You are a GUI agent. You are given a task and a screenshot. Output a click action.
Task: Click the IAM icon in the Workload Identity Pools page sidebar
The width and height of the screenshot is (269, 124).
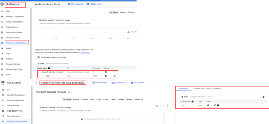click(x=2, y=11)
